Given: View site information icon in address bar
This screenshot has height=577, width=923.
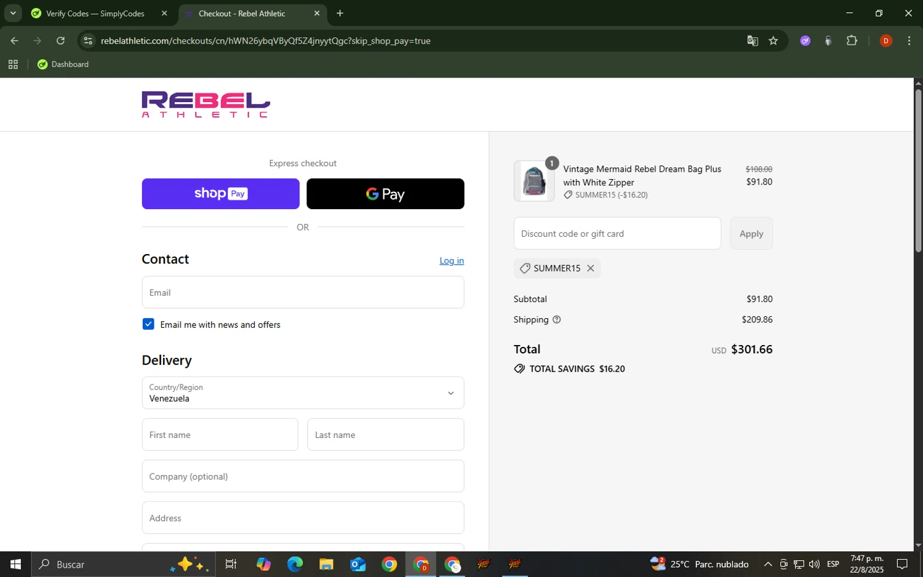Looking at the screenshot, I should pyautogui.click(x=88, y=41).
